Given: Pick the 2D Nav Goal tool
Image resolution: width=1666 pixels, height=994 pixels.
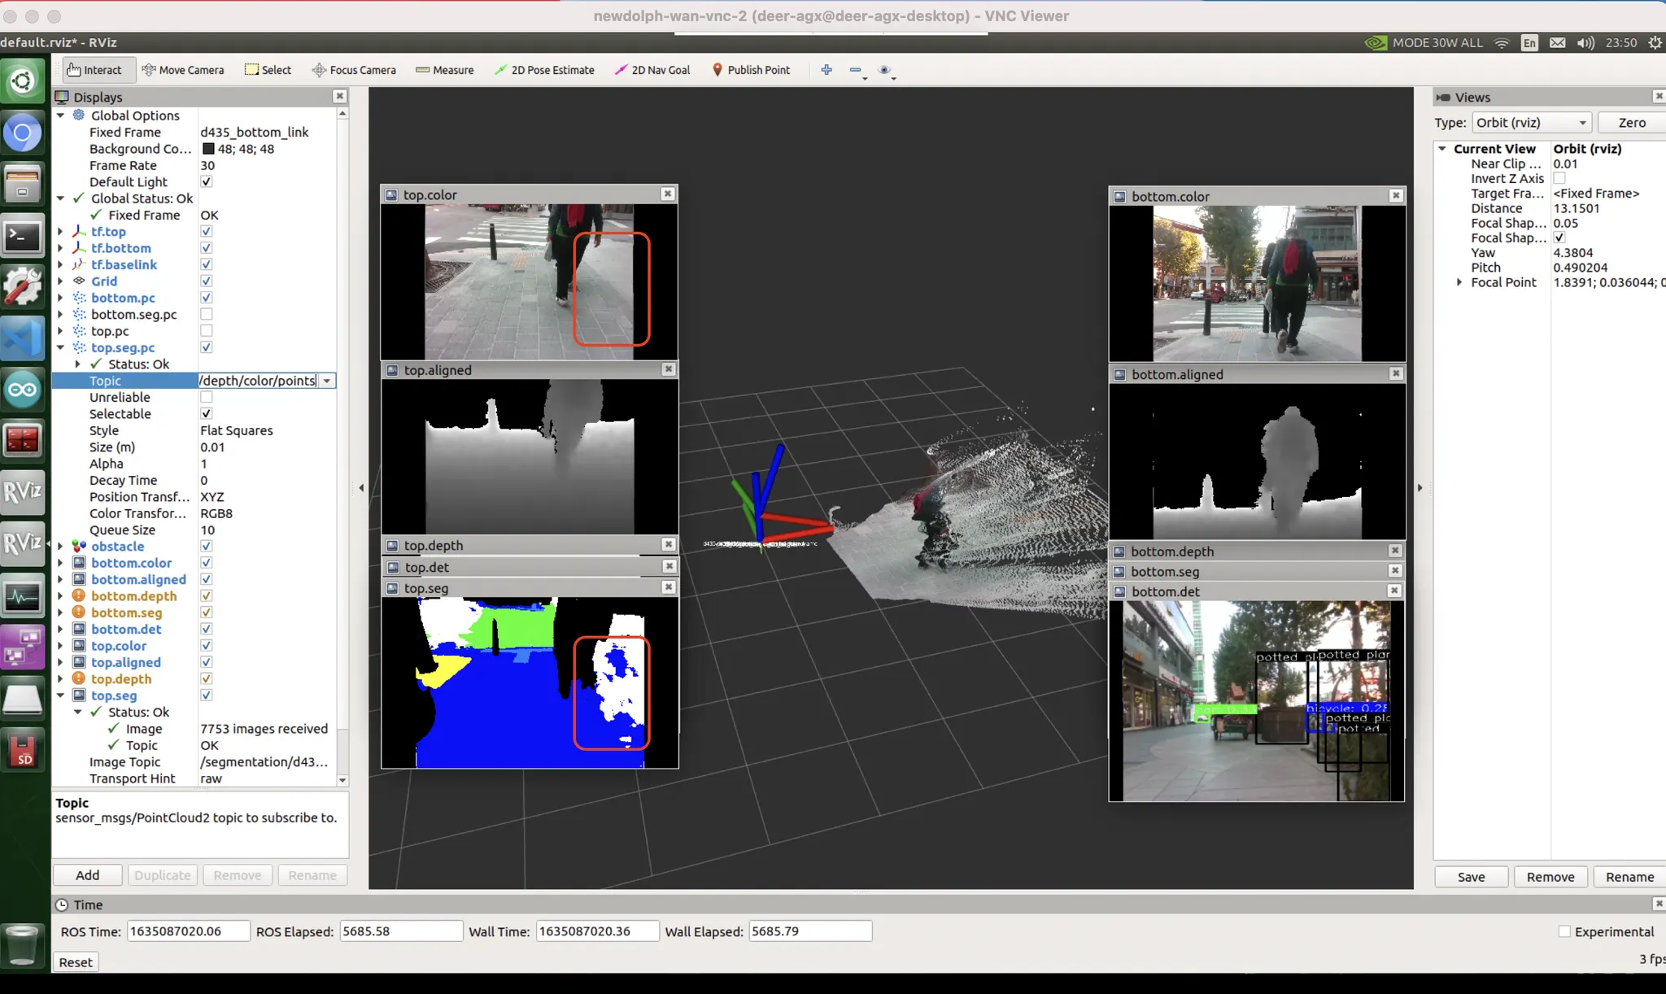Looking at the screenshot, I should tap(652, 70).
